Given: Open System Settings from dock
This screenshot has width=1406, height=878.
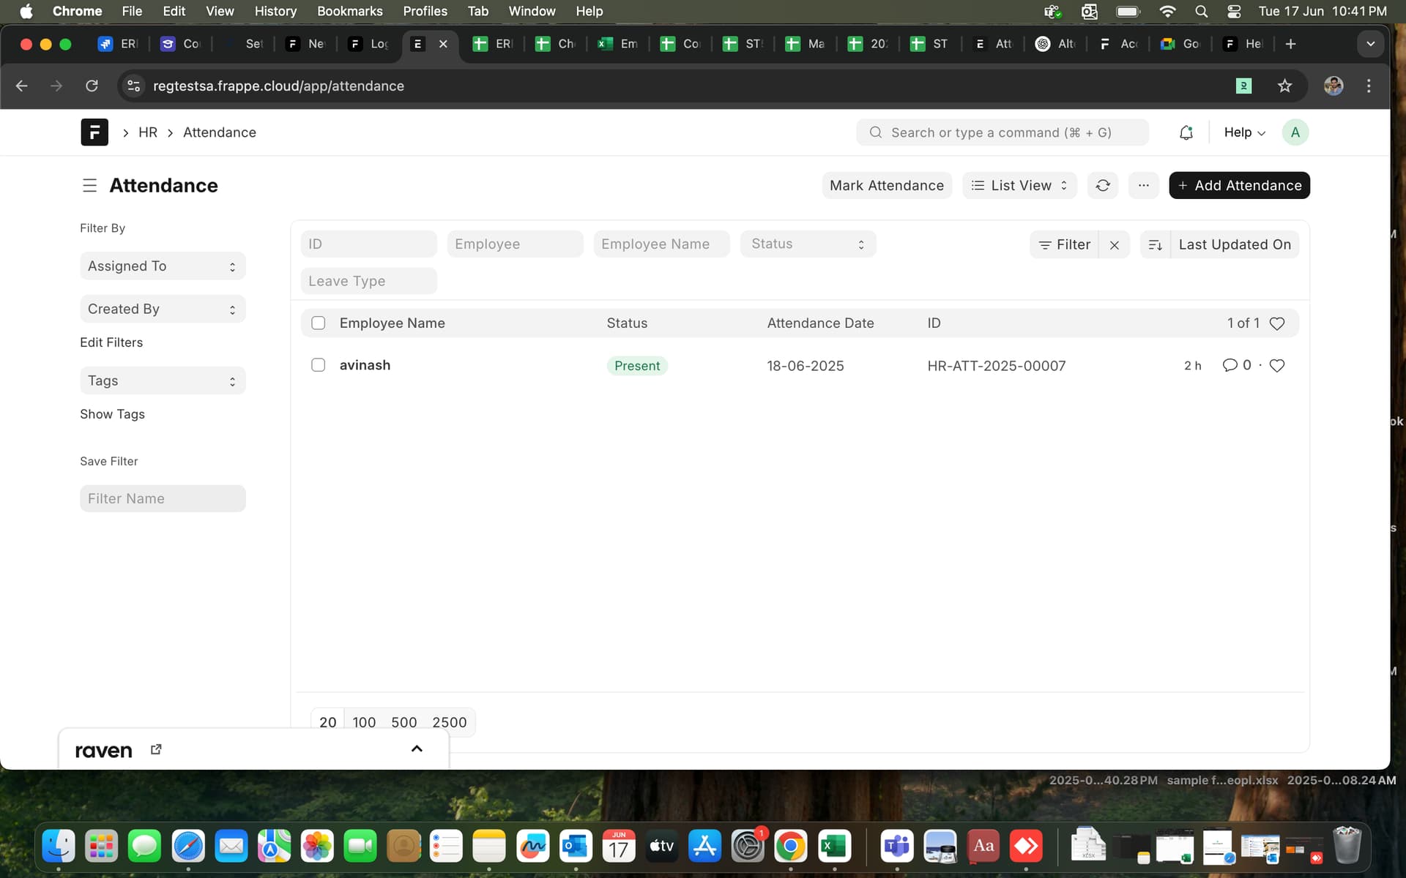Looking at the screenshot, I should tap(748, 847).
